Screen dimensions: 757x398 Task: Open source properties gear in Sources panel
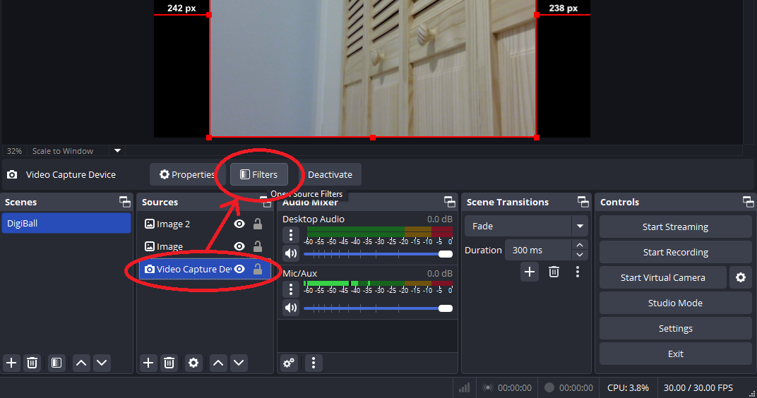point(193,363)
